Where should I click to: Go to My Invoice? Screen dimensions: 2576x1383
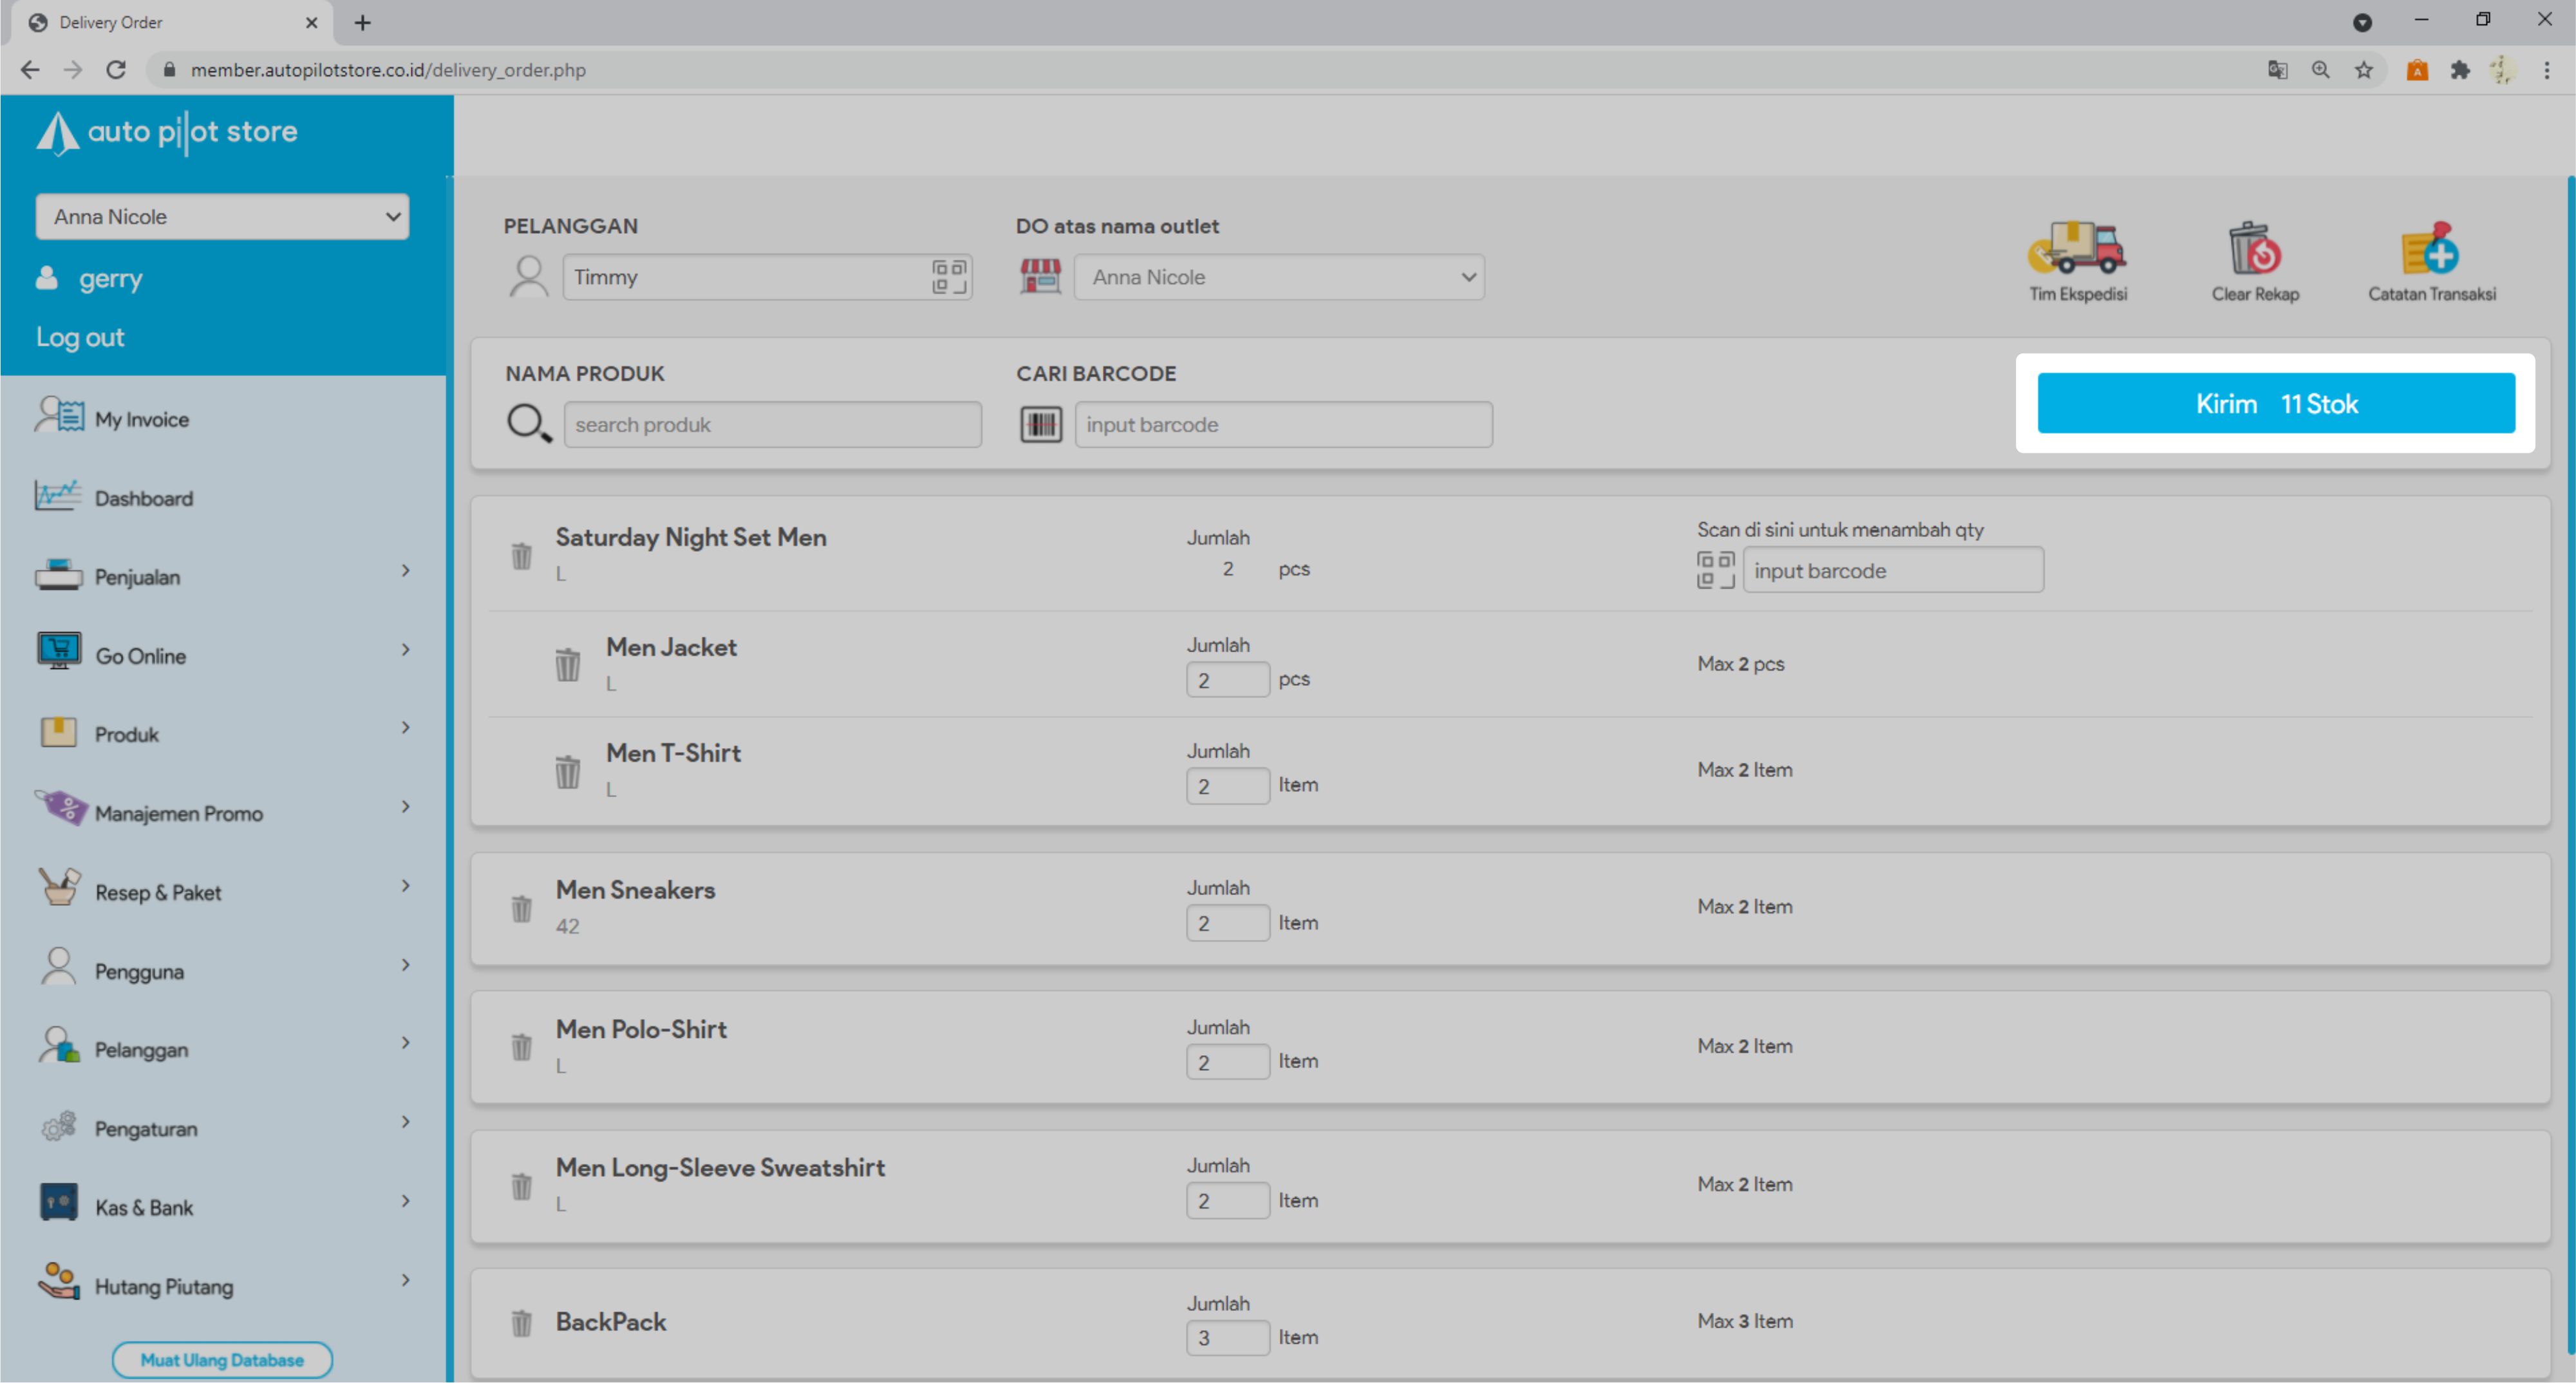(x=141, y=419)
